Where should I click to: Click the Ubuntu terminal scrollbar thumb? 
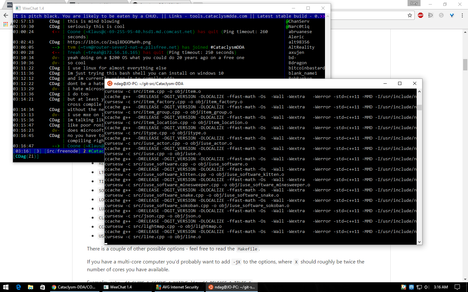pos(419,107)
